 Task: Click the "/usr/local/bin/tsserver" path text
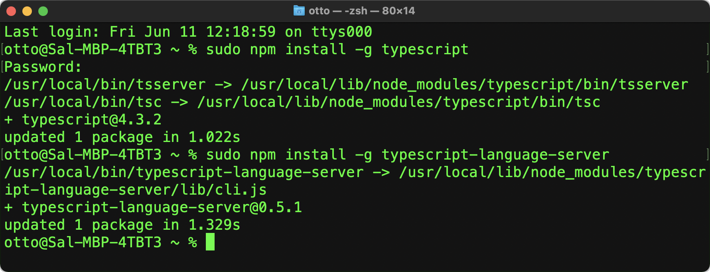[x=105, y=85]
